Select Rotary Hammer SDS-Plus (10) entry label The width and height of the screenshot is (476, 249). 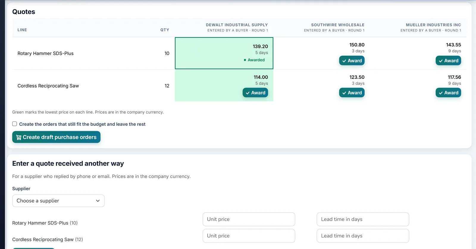(45, 223)
